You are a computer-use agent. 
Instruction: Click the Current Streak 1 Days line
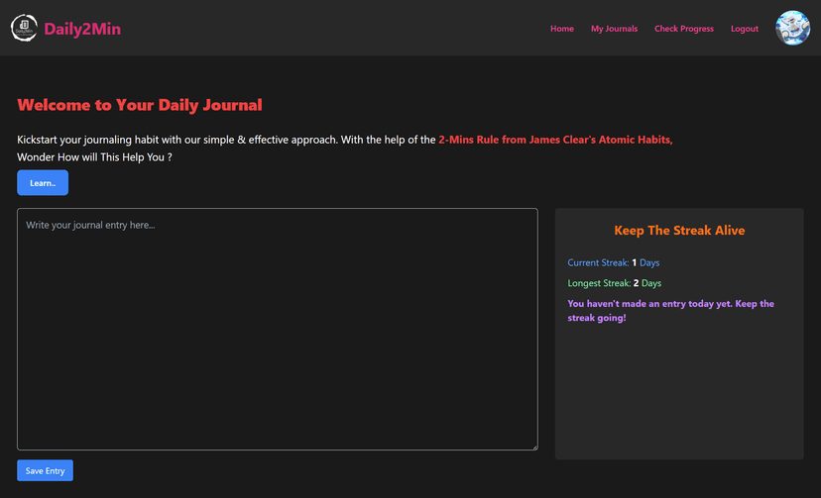coord(613,262)
